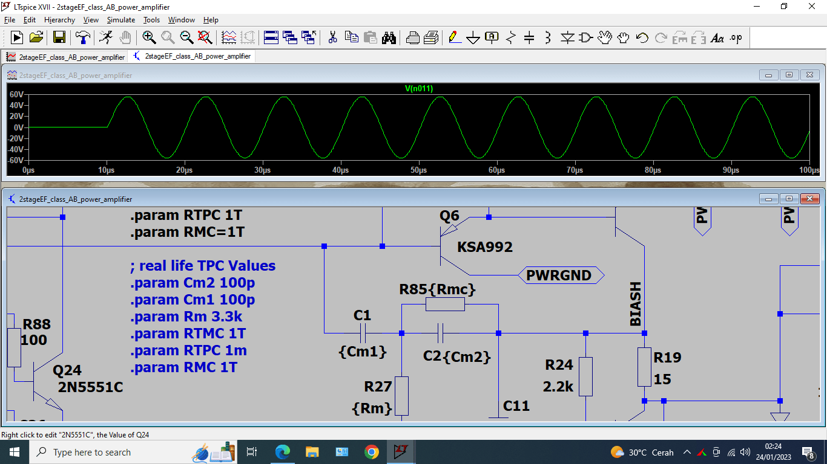The height and width of the screenshot is (464, 827).
Task: Open the Component gate icon
Action: pyautogui.click(x=585, y=37)
